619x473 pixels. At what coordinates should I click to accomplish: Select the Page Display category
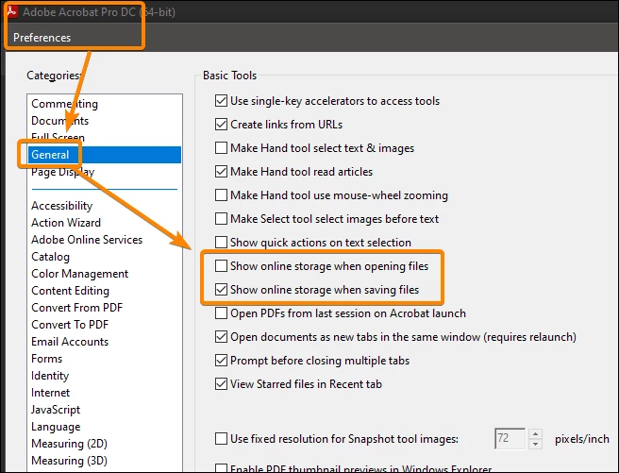pyautogui.click(x=63, y=172)
